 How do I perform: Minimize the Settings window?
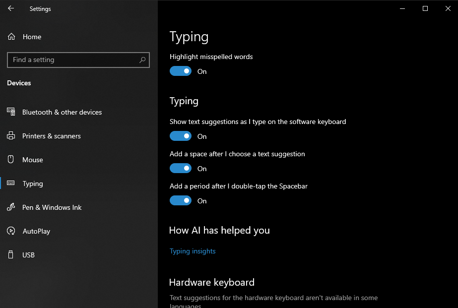(402, 8)
